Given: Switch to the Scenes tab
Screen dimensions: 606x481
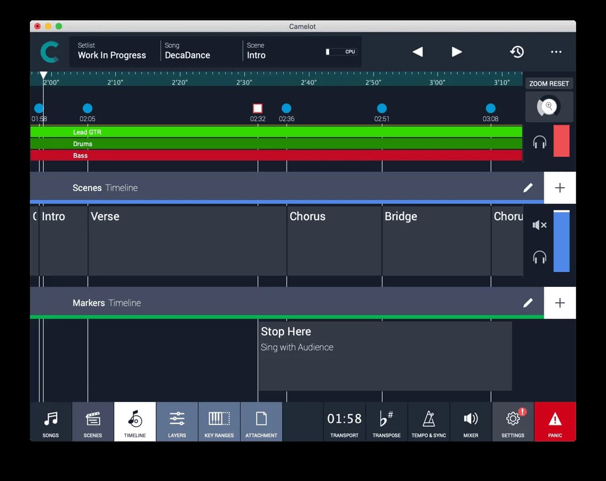Looking at the screenshot, I should (92, 422).
